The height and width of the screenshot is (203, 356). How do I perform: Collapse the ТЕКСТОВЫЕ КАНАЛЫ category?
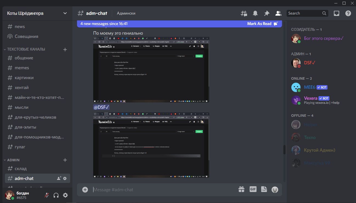(26, 49)
